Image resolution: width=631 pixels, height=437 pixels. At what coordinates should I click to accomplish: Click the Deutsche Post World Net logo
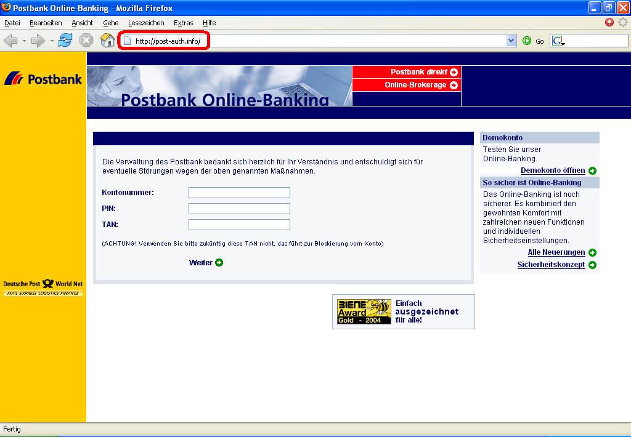pos(43,287)
